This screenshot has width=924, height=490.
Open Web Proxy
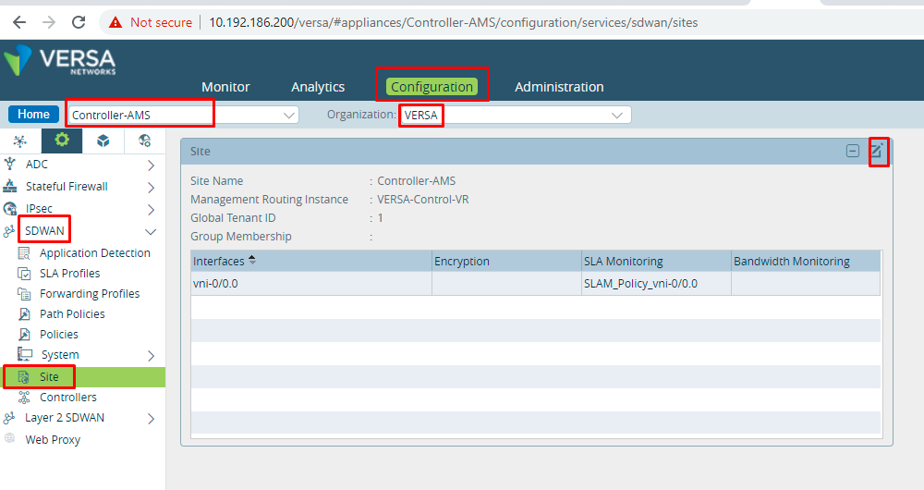[53, 439]
